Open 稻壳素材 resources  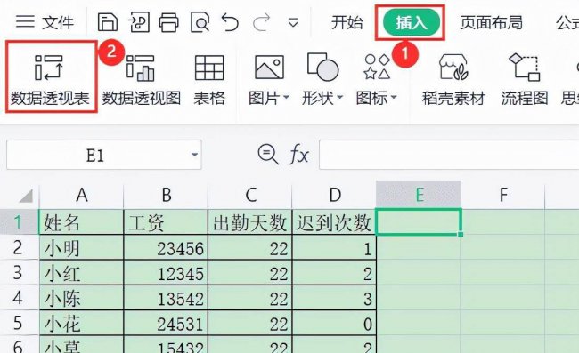pos(453,80)
